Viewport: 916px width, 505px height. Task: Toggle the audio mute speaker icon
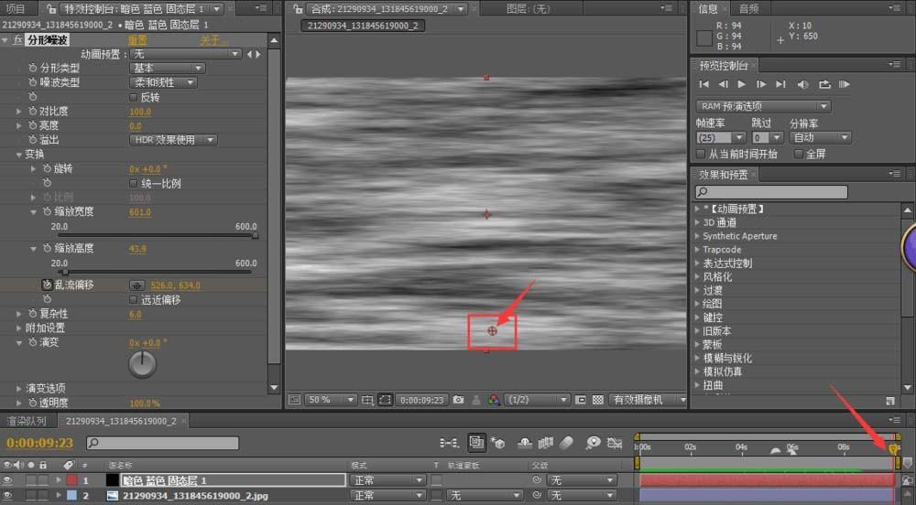803,85
